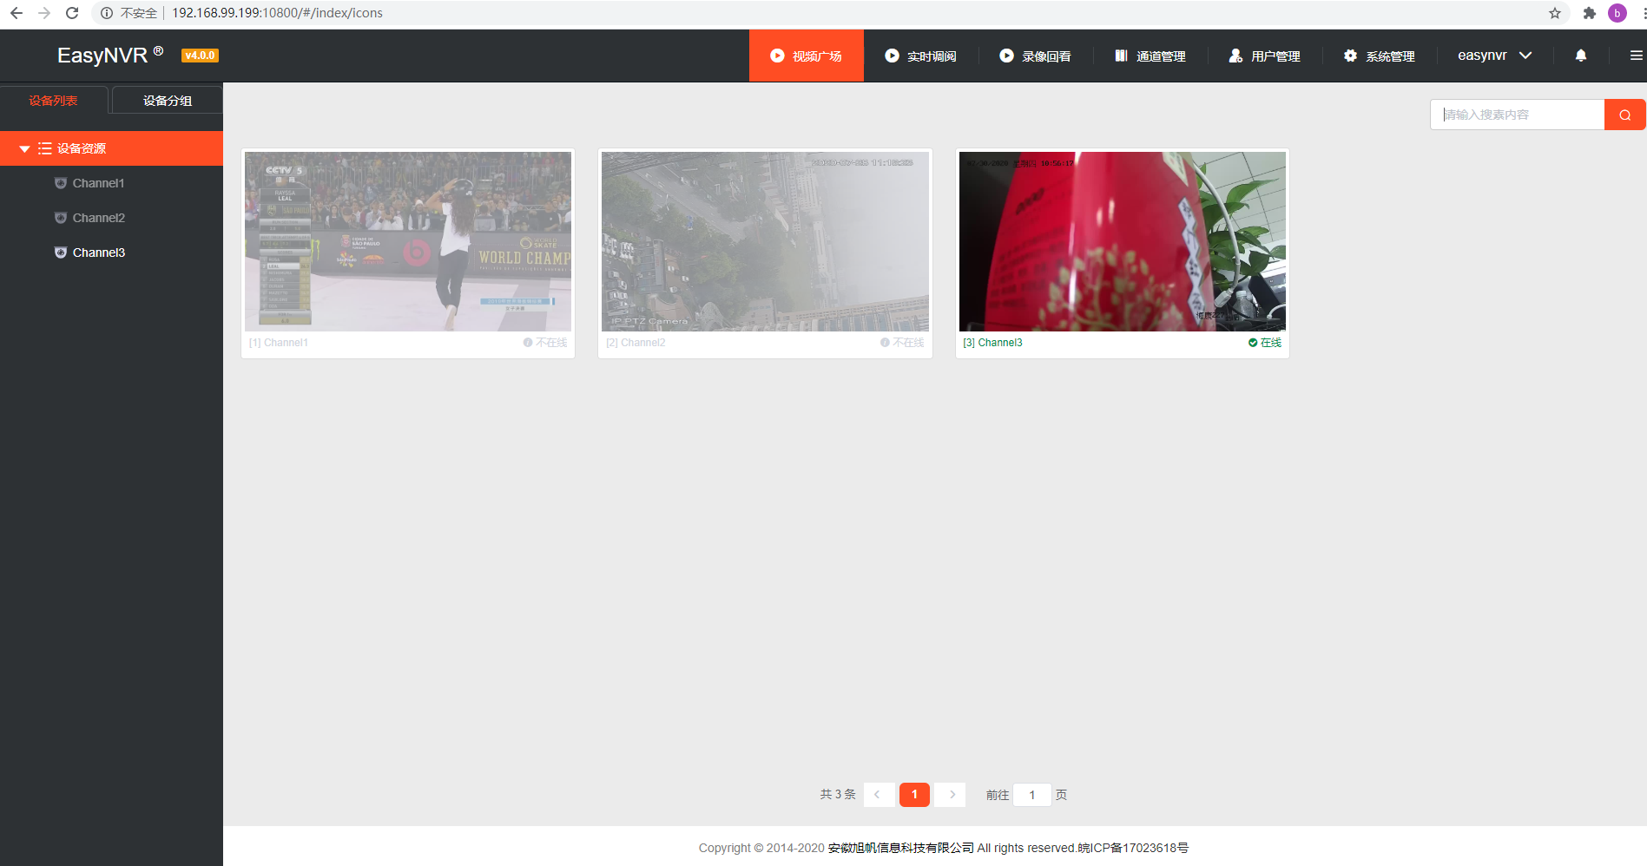The width and height of the screenshot is (1647, 866).
Task: Open the 通道管理 menu
Action: pyautogui.click(x=1150, y=56)
